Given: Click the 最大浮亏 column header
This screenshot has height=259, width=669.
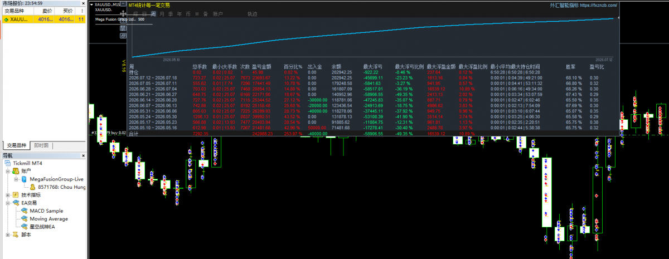Looking at the screenshot, I should (x=372, y=66).
